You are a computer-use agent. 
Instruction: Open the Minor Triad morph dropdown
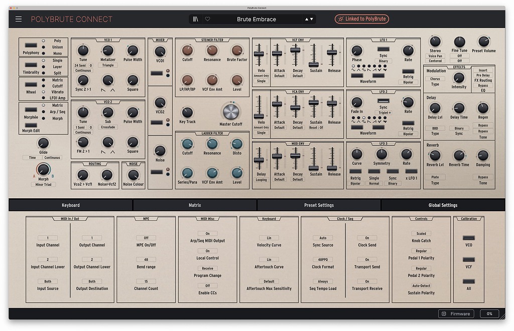[43, 185]
